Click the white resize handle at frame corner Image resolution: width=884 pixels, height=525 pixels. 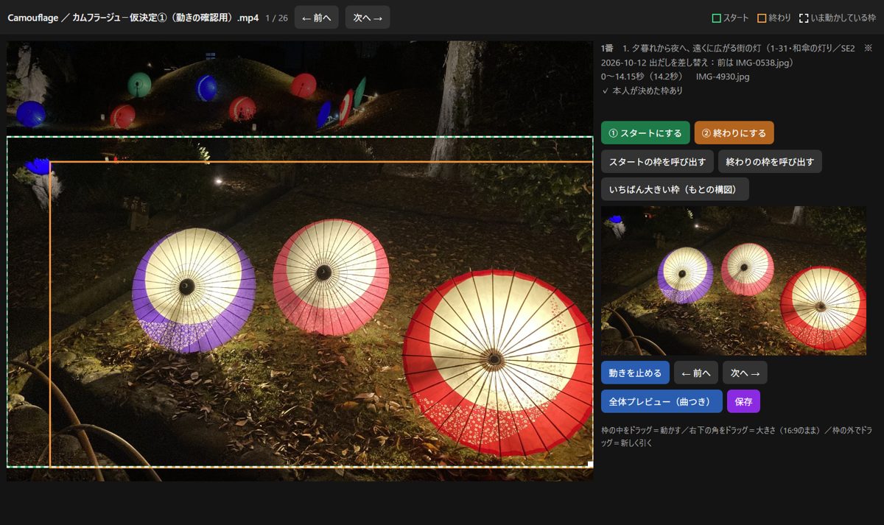click(x=590, y=464)
